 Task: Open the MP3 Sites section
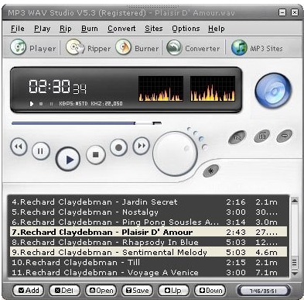pyautogui.click(x=257, y=47)
